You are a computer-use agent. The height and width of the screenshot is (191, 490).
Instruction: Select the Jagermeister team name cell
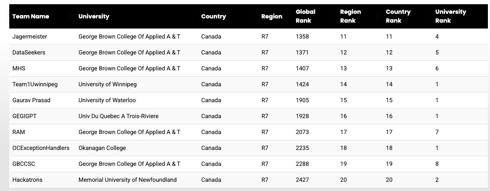[30, 36]
